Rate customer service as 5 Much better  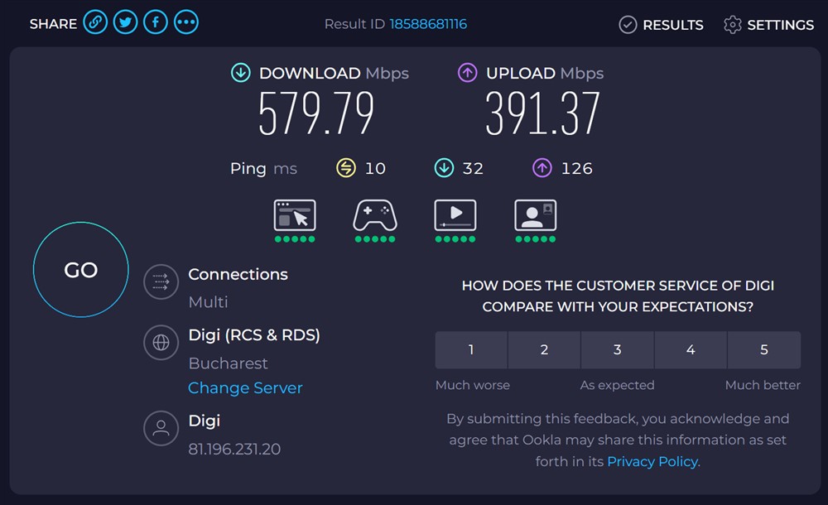(x=763, y=349)
